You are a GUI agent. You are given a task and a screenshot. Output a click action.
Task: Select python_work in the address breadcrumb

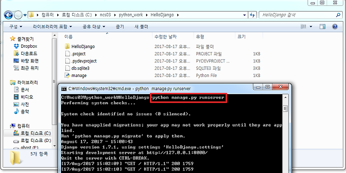131,15
